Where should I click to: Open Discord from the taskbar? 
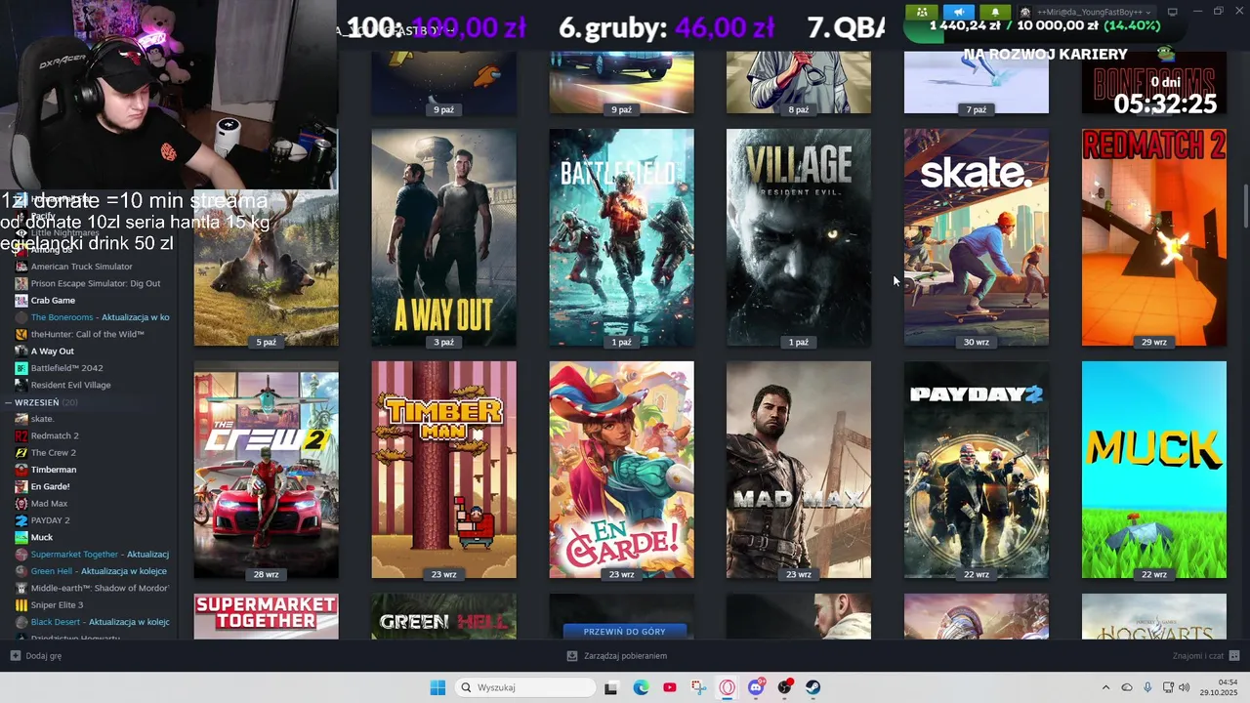(x=756, y=687)
